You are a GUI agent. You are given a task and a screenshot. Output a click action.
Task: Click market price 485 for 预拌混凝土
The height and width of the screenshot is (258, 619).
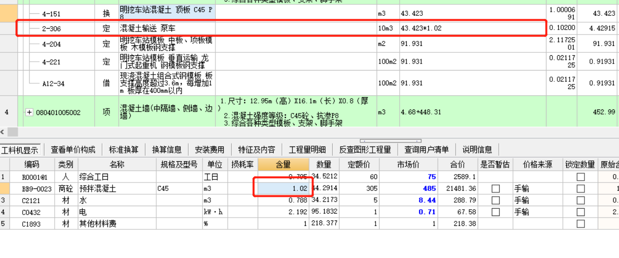coord(409,188)
